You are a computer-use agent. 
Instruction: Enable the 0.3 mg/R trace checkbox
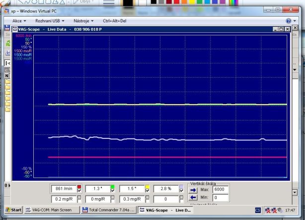147,201
